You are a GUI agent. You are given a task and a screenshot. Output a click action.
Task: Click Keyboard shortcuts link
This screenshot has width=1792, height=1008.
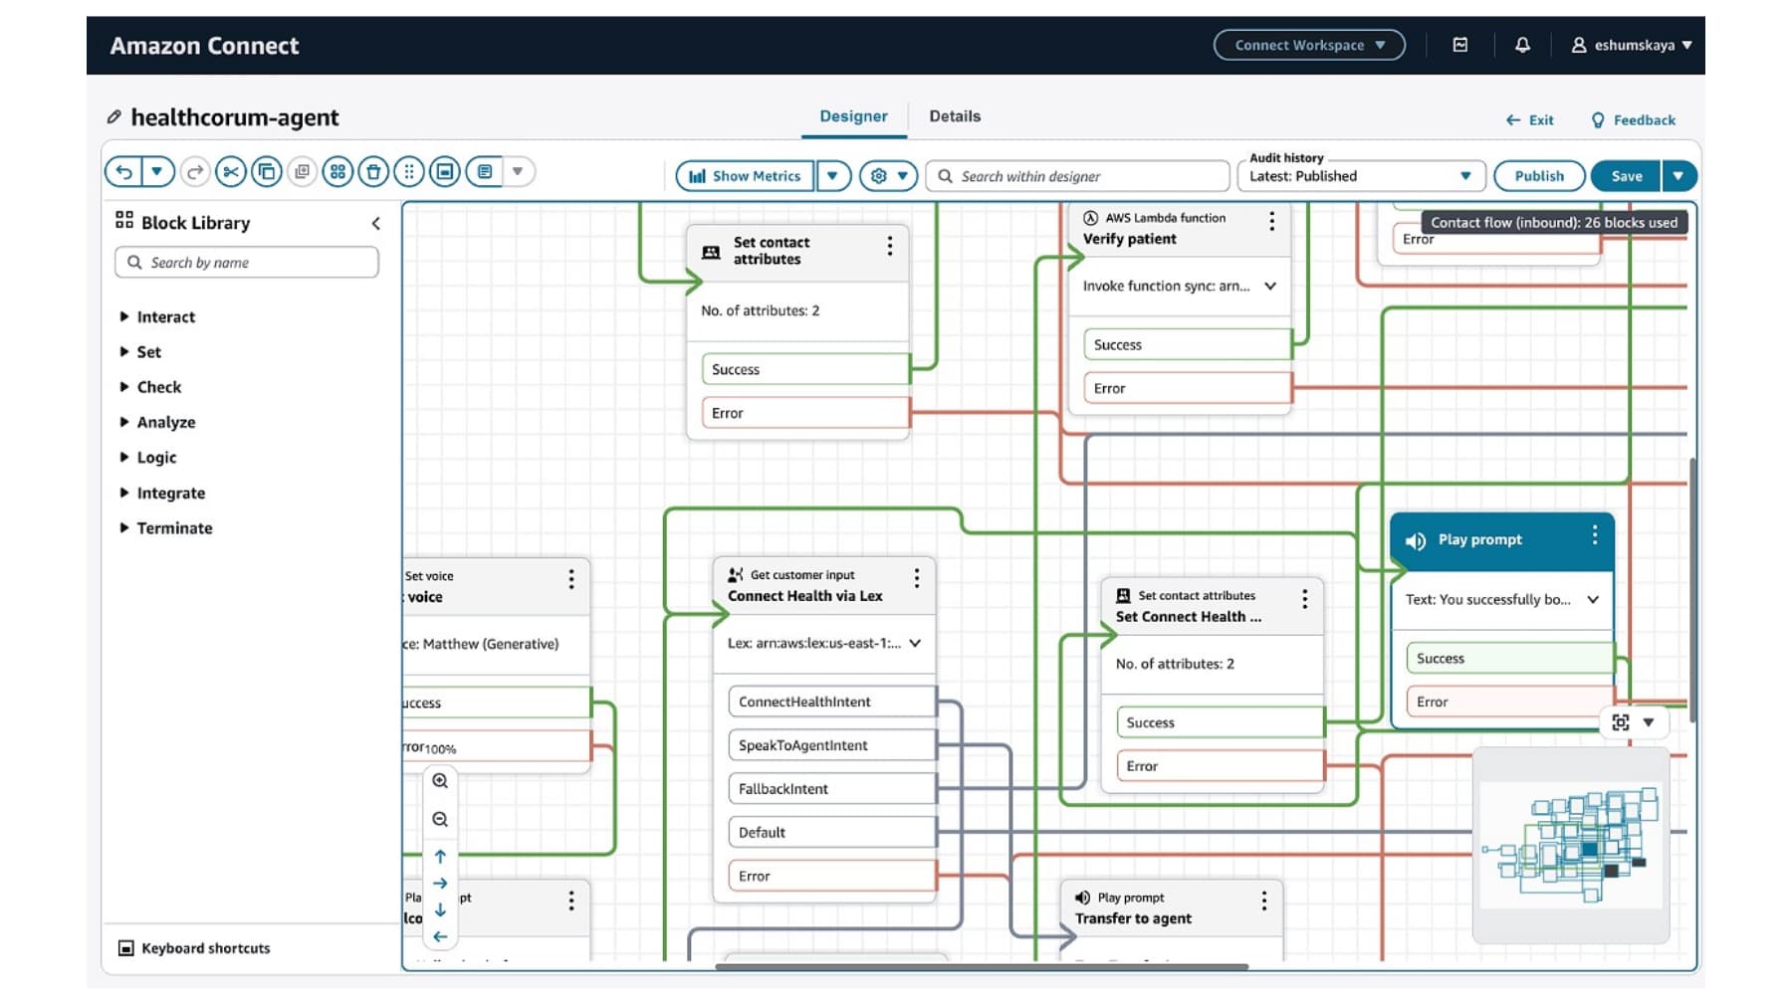pos(195,949)
